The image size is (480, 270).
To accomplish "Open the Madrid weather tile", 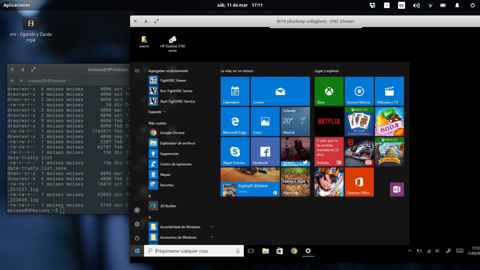I will [x=295, y=121].
